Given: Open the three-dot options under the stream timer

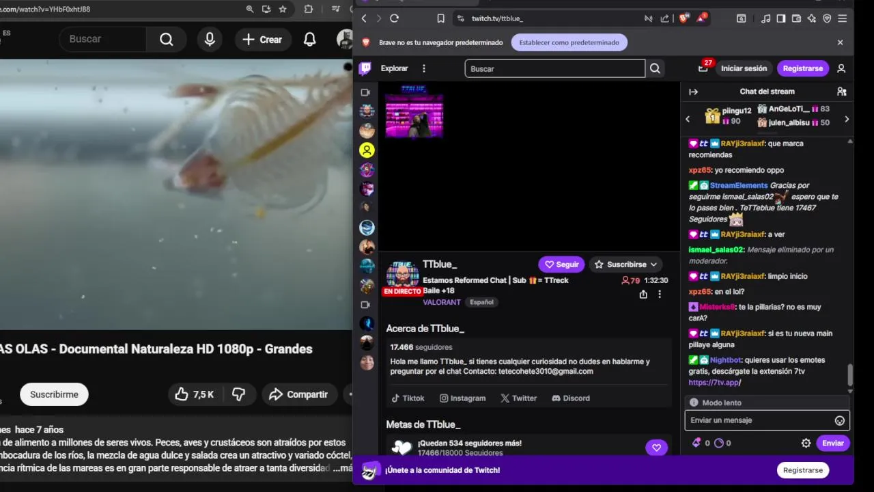Looking at the screenshot, I should 660,294.
